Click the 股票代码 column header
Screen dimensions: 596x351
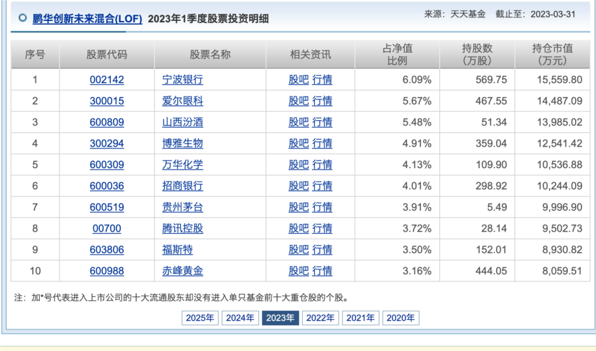tap(107, 54)
